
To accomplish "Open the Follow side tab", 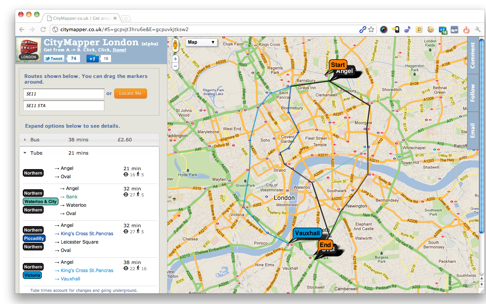I will point(473,93).
